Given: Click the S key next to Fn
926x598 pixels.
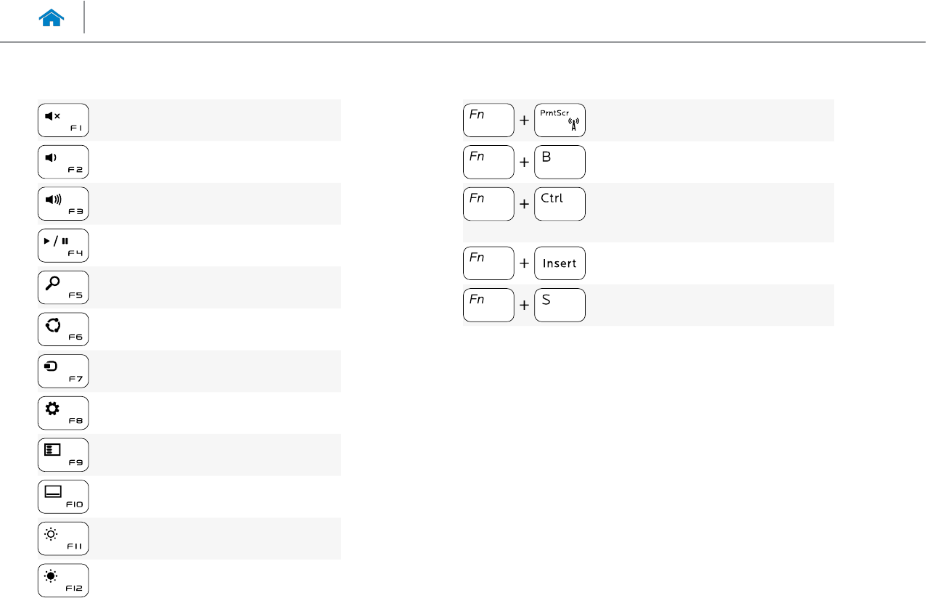Looking at the screenshot, I should [560, 305].
